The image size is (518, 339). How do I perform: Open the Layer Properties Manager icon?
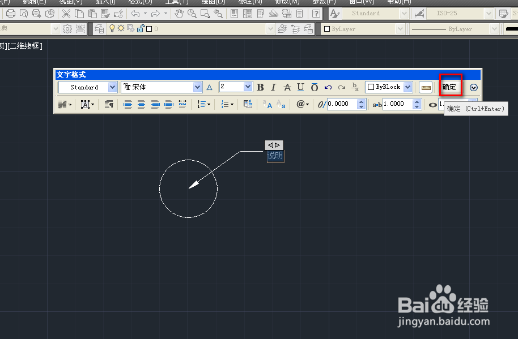coord(99,29)
